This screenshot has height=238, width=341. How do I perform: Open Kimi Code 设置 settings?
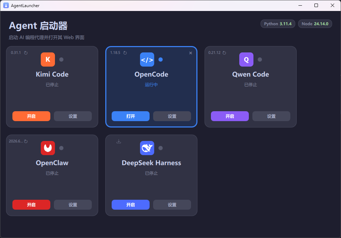pyautogui.click(x=73, y=116)
